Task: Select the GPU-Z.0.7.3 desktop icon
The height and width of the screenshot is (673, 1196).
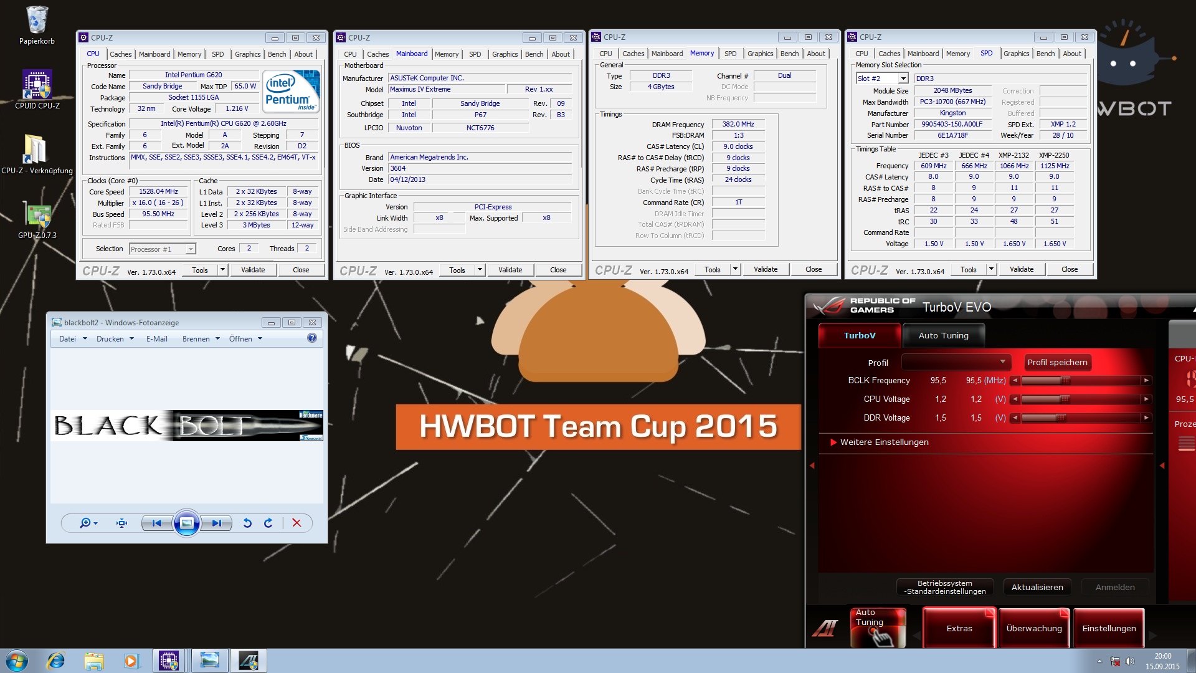Action: [37, 219]
